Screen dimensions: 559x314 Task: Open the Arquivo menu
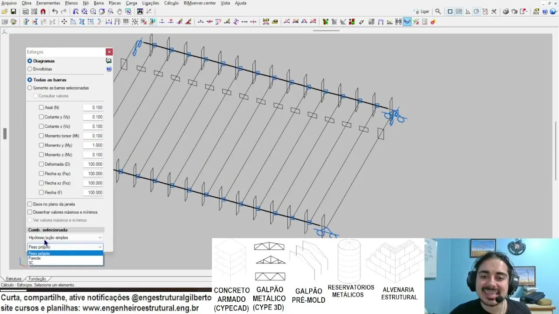click(x=9, y=3)
